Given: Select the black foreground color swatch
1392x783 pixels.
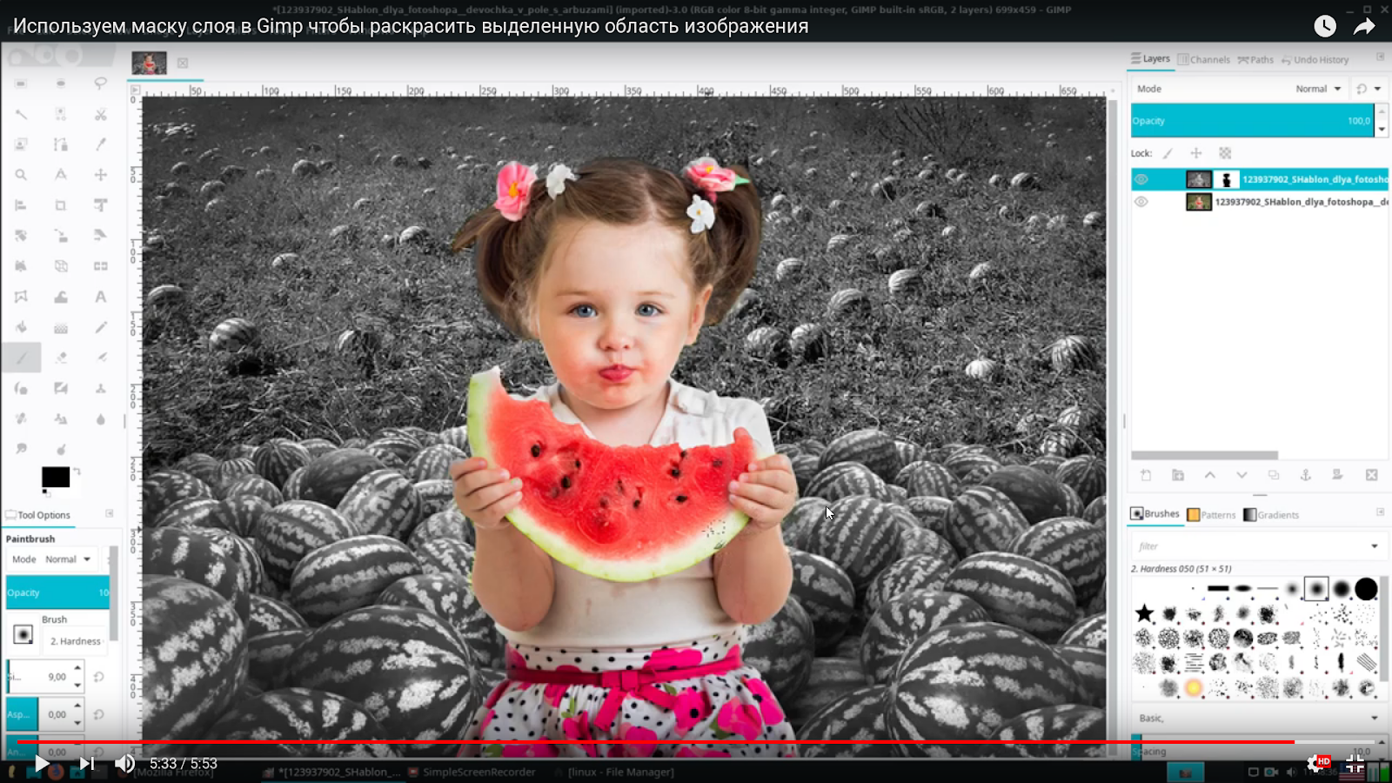Looking at the screenshot, I should [56, 477].
